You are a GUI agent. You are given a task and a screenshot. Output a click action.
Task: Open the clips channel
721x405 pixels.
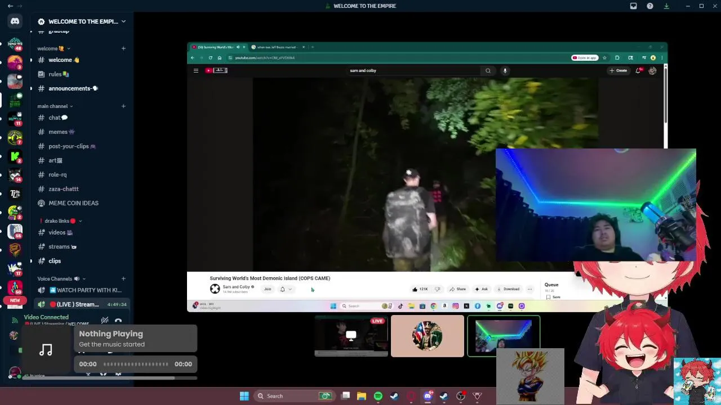tap(82, 261)
